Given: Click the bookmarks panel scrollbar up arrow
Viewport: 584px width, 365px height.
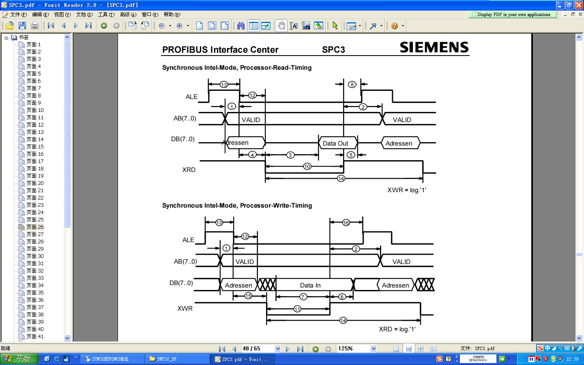Looking at the screenshot, I should [x=67, y=37].
